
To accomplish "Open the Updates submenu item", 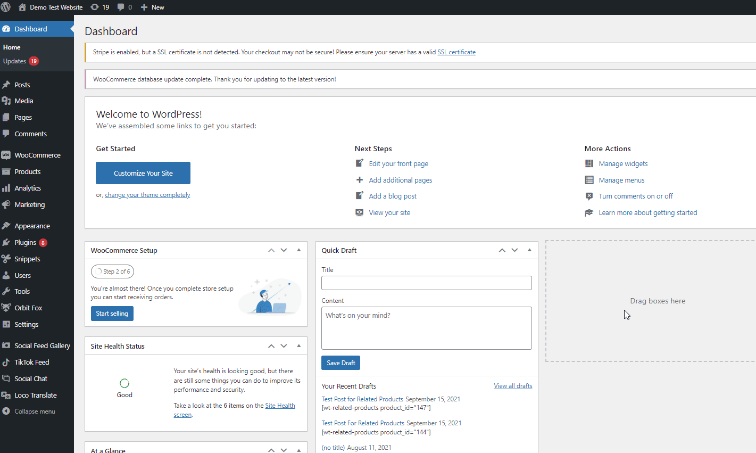I will coord(20,61).
